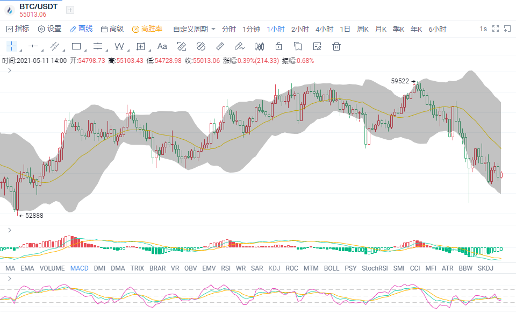Expand the main chart panel chevron

coord(10,70)
